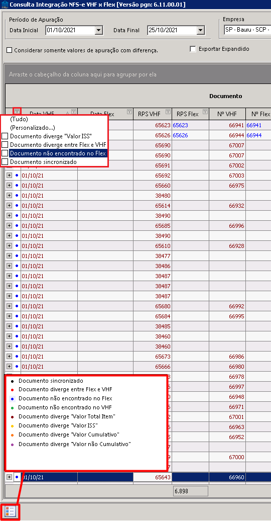271x521 pixels.
Task: Expand the row with RPS VHF 65692
Action: coord(10,175)
